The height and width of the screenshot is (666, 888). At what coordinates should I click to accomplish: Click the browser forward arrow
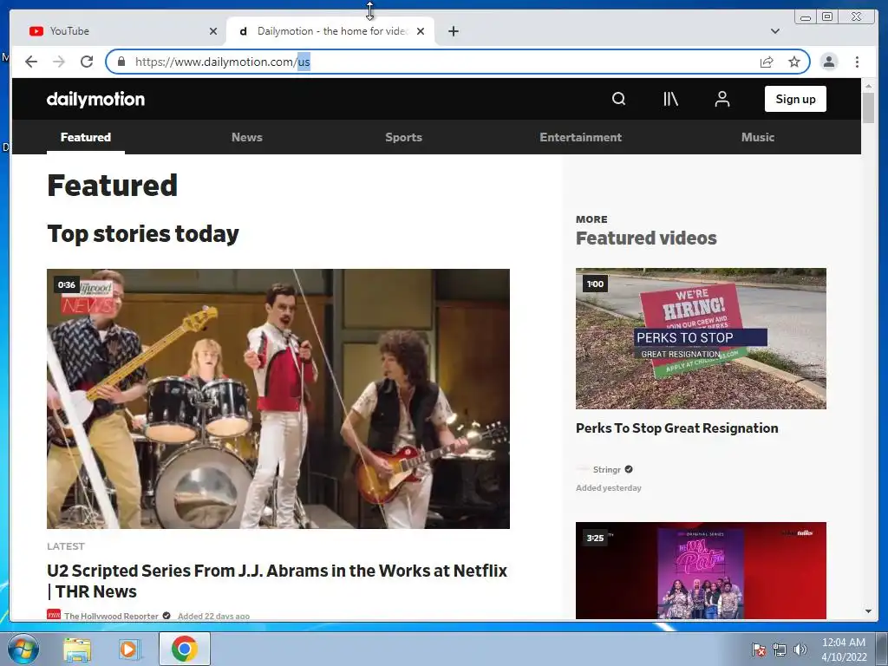click(59, 62)
